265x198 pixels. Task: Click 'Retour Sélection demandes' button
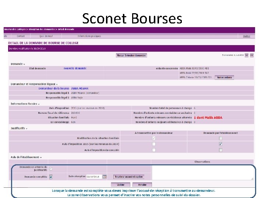[131, 55]
